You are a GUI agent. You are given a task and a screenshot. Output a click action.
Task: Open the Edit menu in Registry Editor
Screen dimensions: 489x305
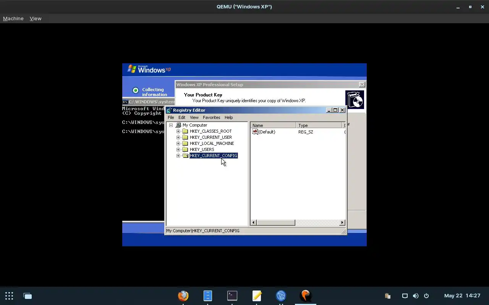(x=182, y=117)
